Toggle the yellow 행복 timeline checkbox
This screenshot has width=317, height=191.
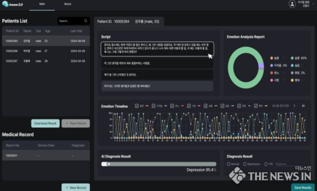click(256, 106)
